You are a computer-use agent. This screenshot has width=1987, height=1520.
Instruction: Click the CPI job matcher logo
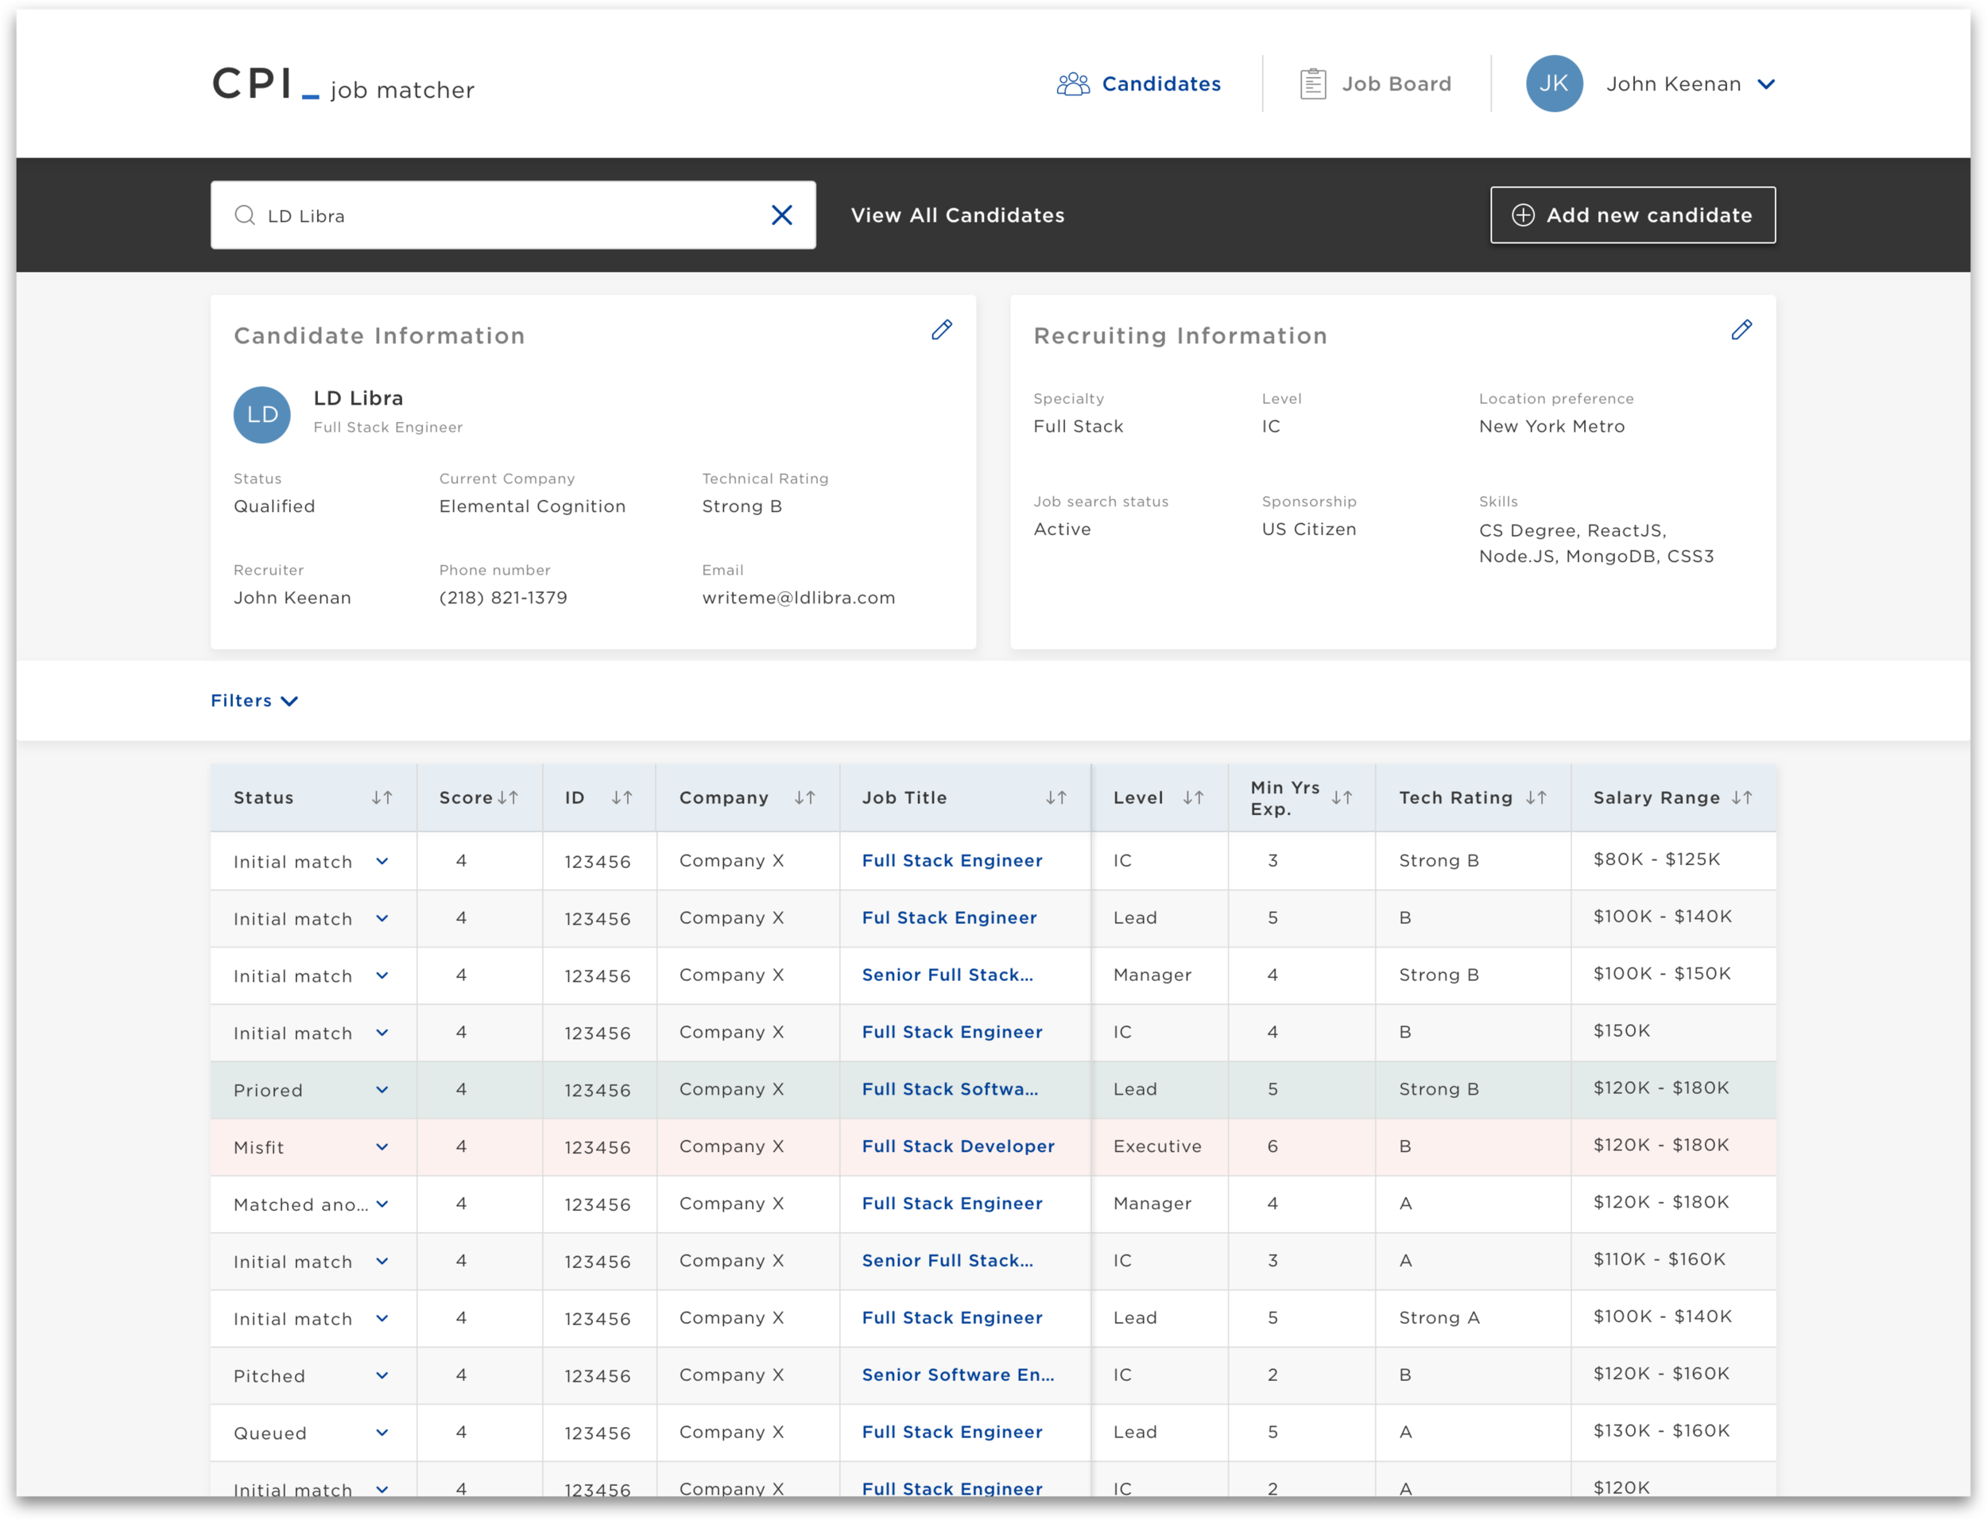(343, 84)
